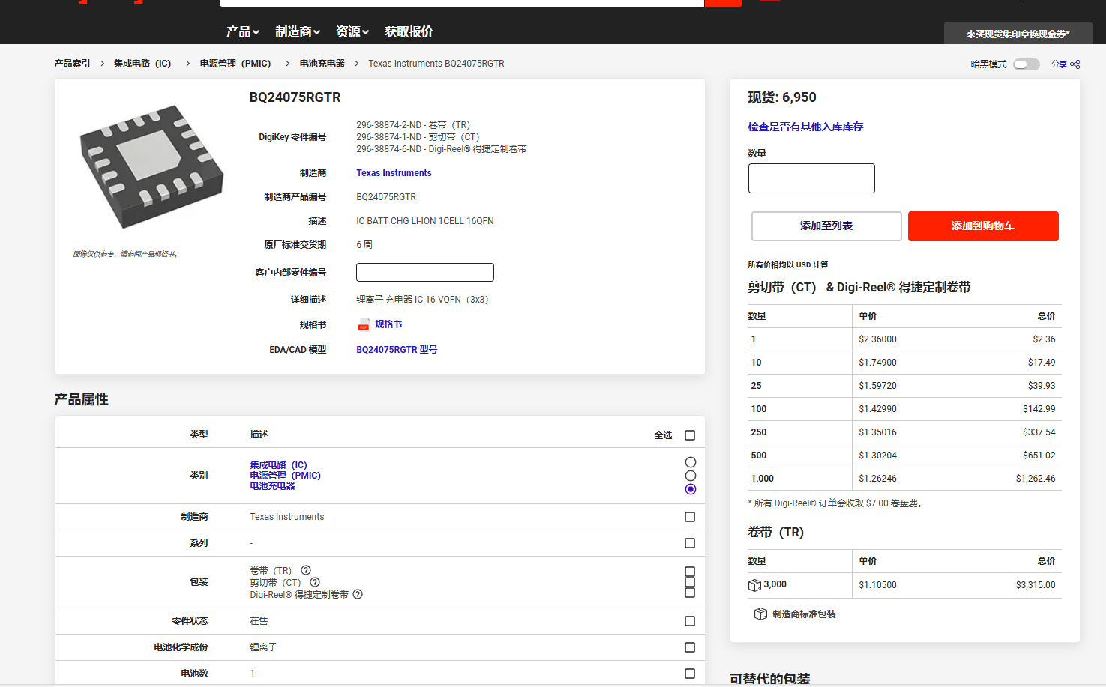Expand the 资源 navigation dropdown
The width and height of the screenshot is (1106, 687).
pyautogui.click(x=352, y=31)
